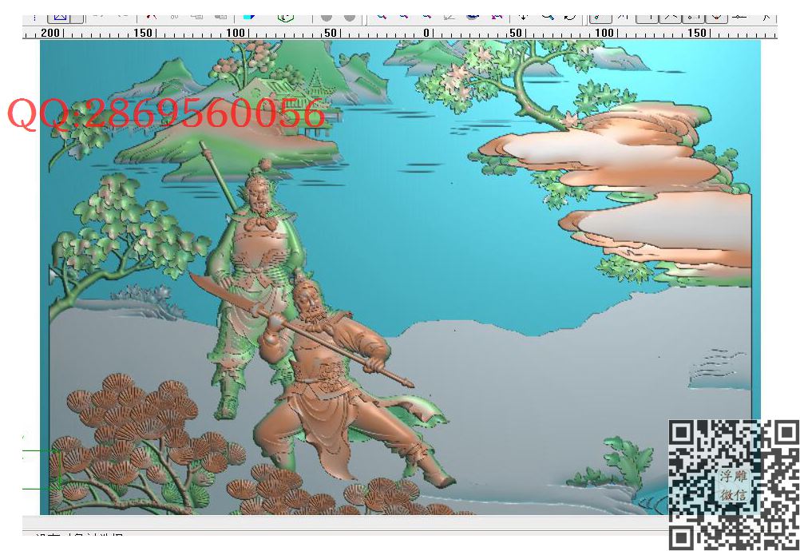
Task: Click the green hexagon toolbar icon
Action: tap(286, 16)
